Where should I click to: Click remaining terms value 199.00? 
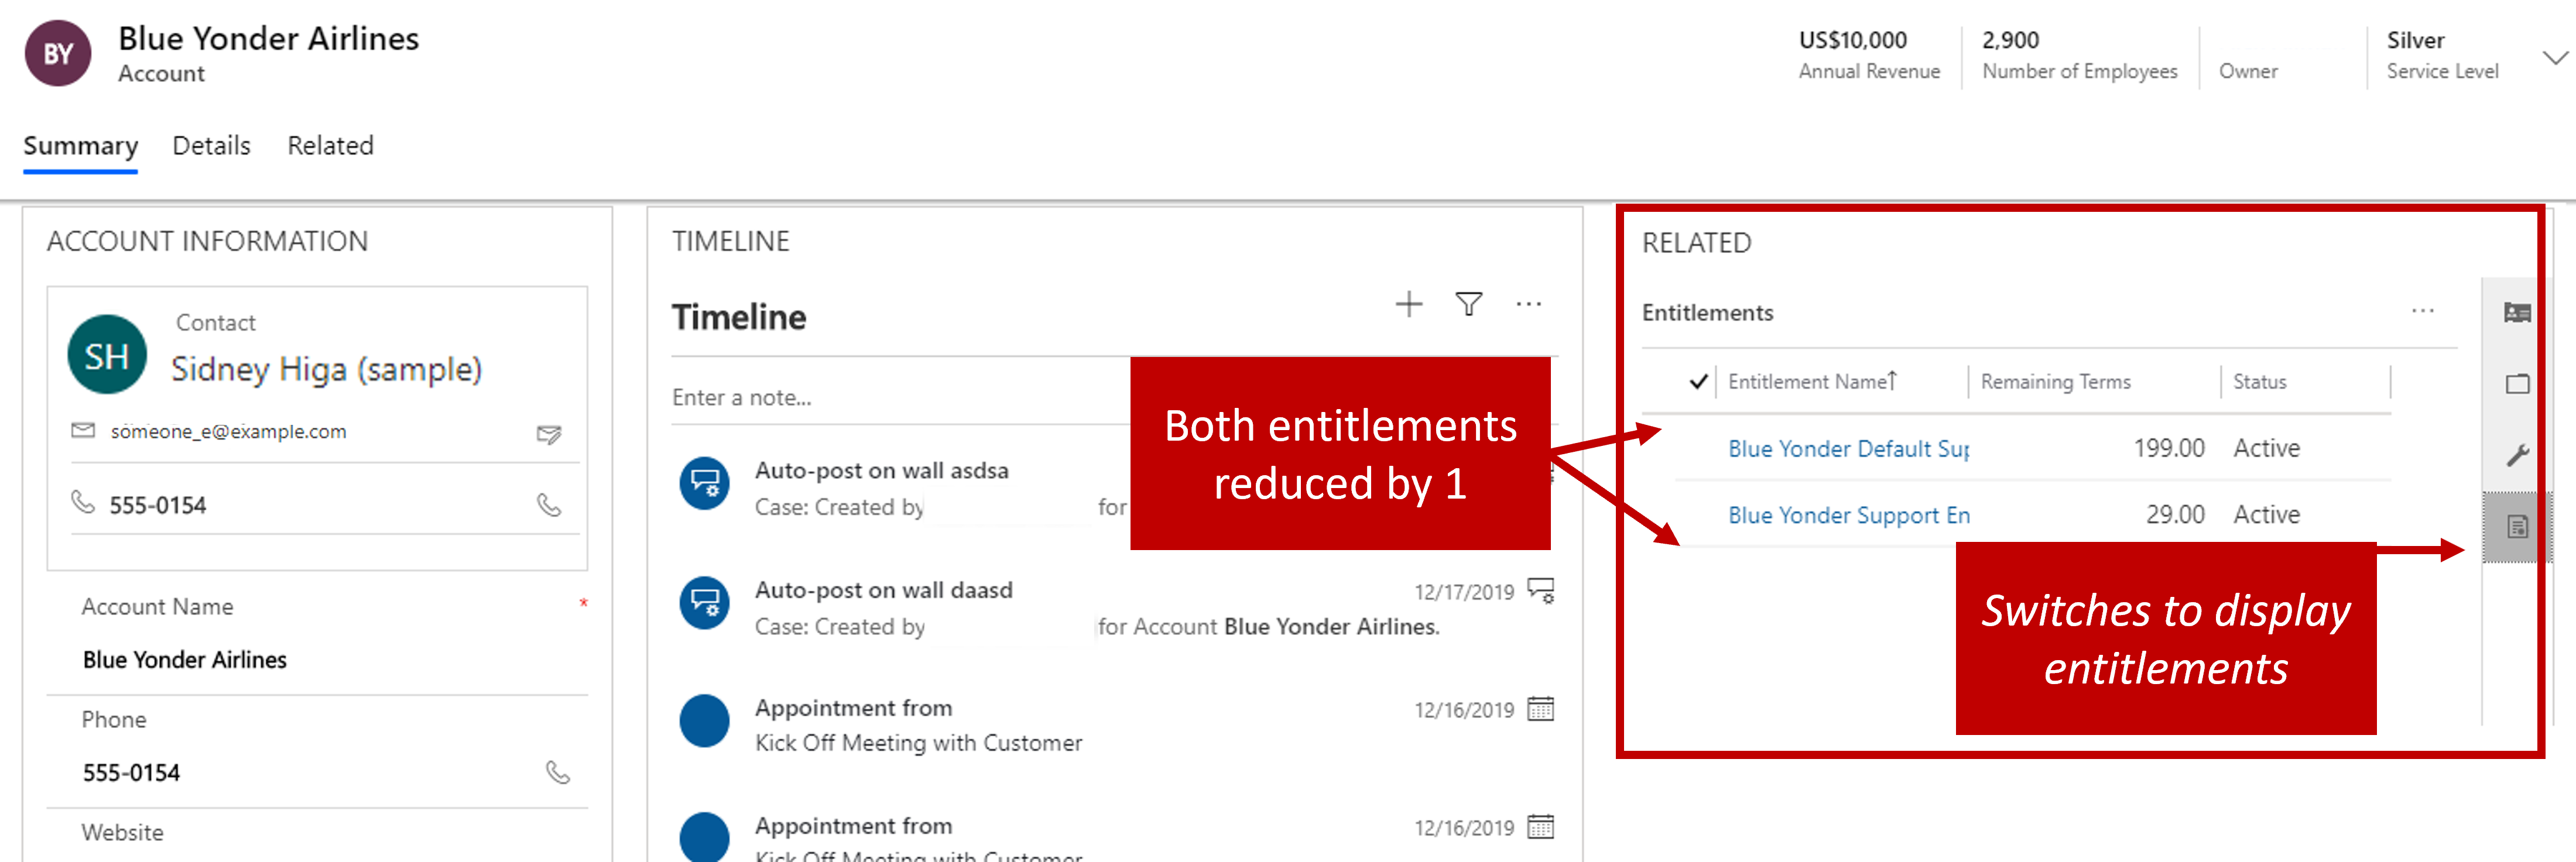tap(2168, 448)
